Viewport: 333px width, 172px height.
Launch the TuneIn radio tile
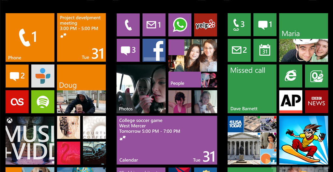tap(43, 76)
